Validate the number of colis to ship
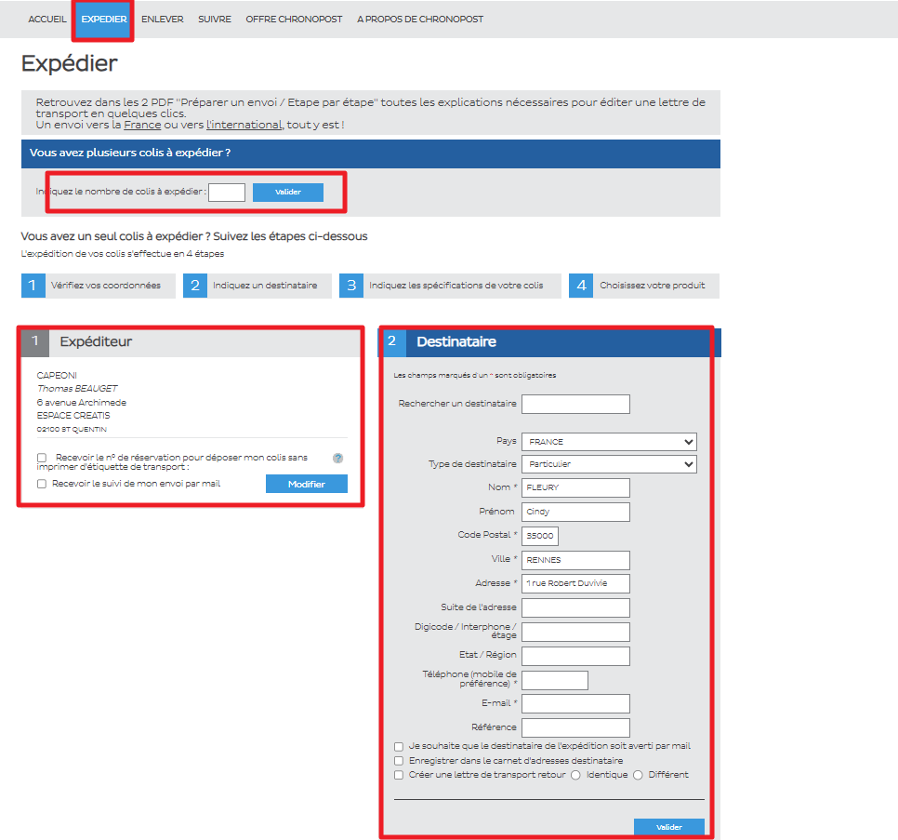Screen dimensions: 898x840 coord(288,193)
